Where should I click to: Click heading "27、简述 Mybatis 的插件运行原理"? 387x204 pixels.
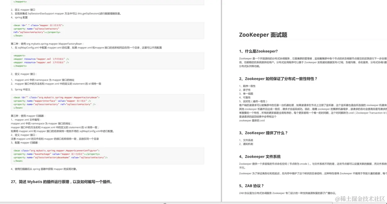pyautogui.click(x=61, y=182)
